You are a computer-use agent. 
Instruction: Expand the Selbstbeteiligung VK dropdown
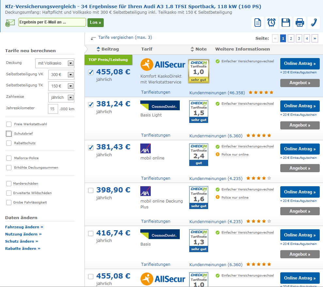[61, 75]
